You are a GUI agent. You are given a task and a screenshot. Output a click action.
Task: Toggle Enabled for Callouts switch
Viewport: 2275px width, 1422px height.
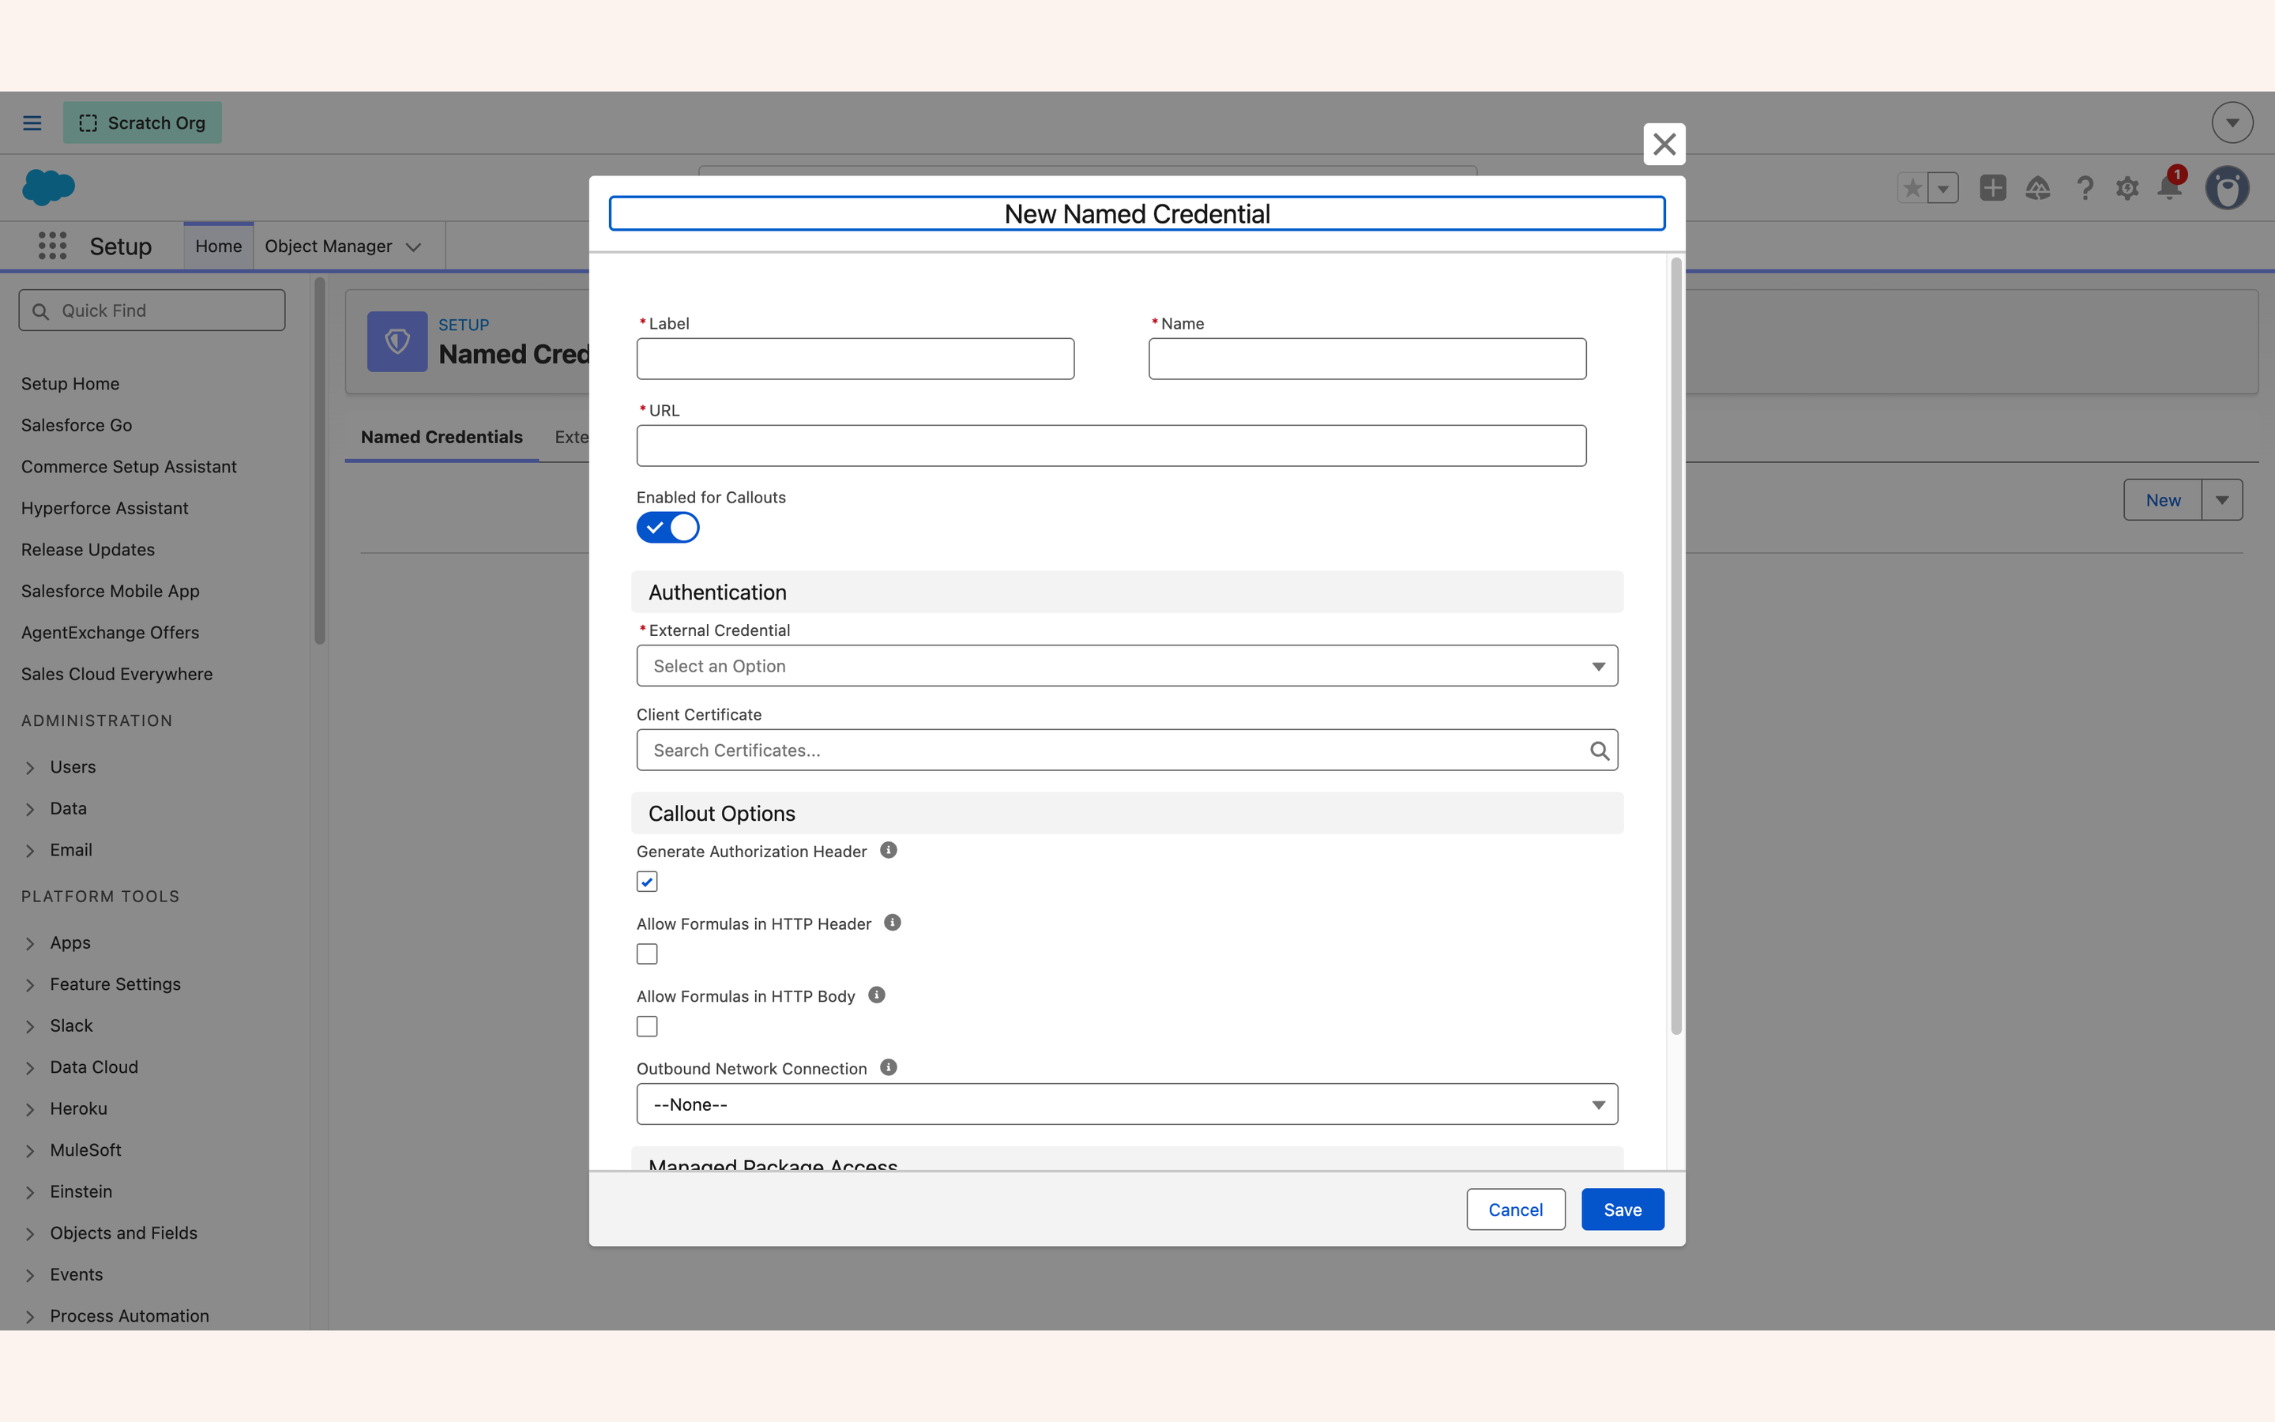[667, 528]
